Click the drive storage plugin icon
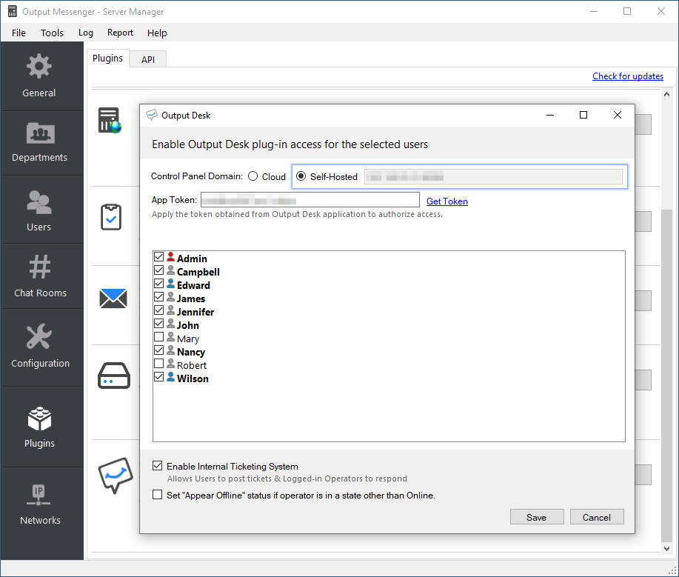This screenshot has width=679, height=577. pos(114,376)
